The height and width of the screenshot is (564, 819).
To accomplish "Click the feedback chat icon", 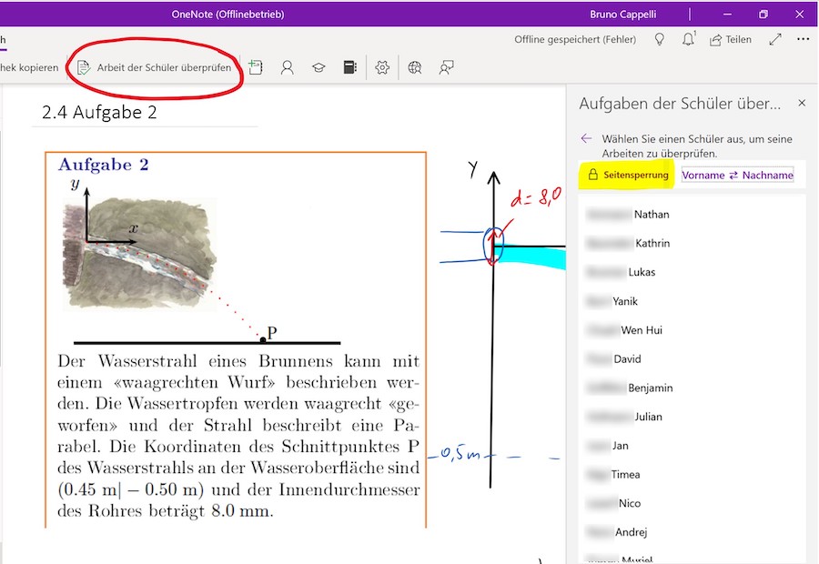I will coord(446,67).
